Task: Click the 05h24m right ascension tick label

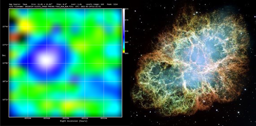Action: [104, 118]
